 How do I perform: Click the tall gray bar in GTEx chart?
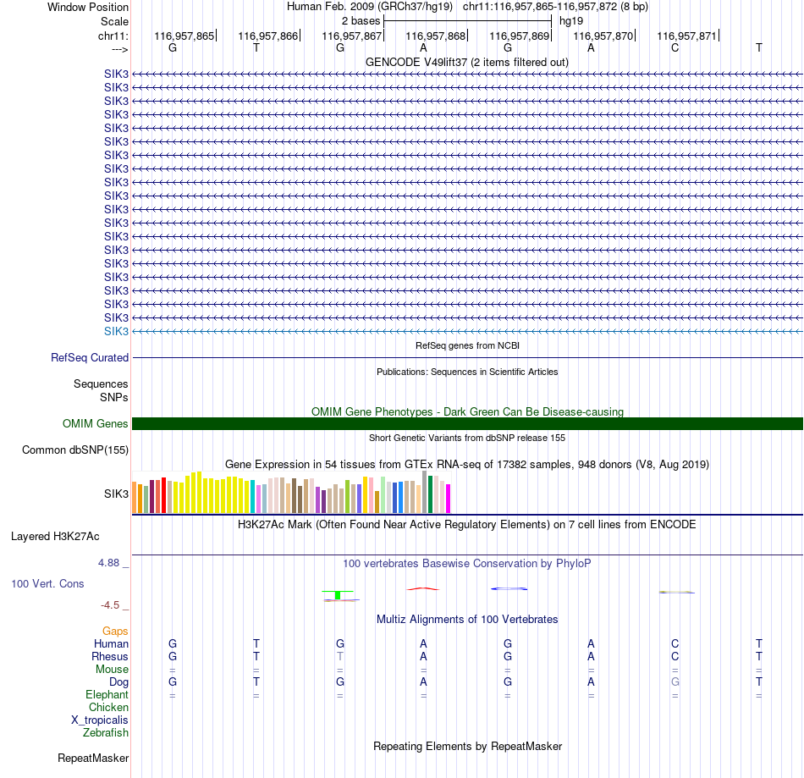point(425,493)
